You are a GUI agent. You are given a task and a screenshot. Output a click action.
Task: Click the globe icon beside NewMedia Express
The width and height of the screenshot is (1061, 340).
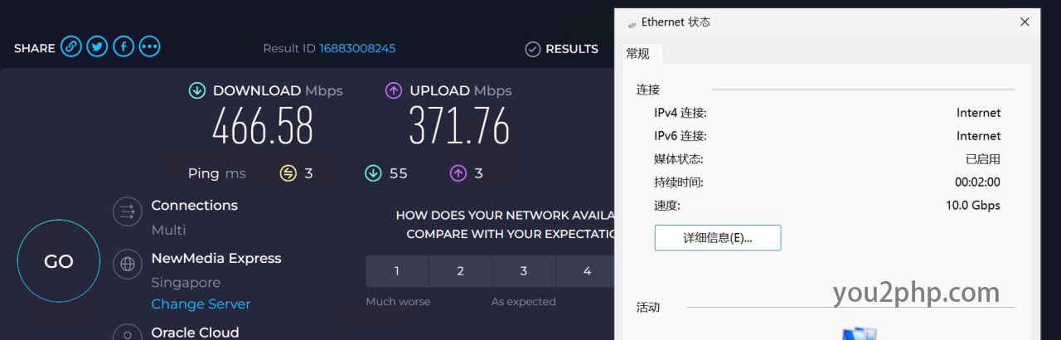click(128, 265)
